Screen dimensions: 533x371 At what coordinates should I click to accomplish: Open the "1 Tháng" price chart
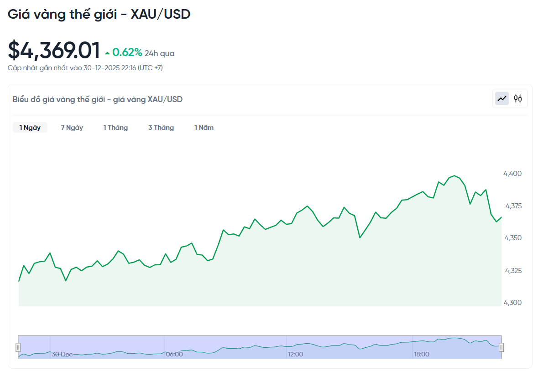pyautogui.click(x=115, y=128)
